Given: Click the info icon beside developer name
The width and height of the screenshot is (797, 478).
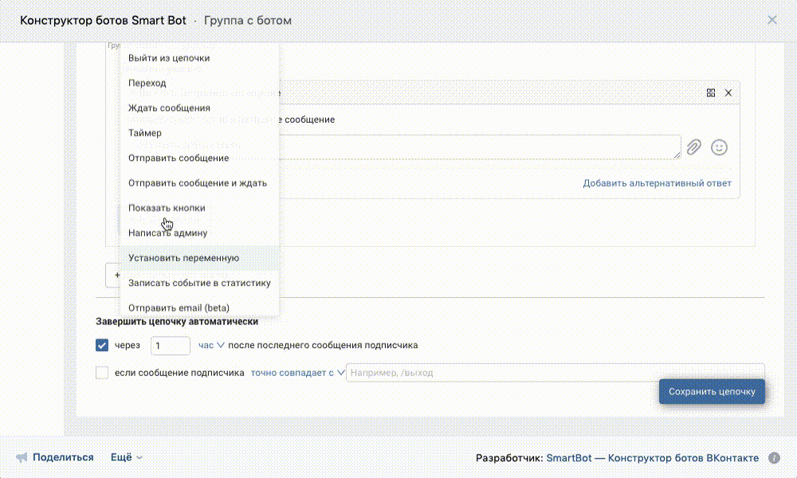Looking at the screenshot, I should (774, 457).
